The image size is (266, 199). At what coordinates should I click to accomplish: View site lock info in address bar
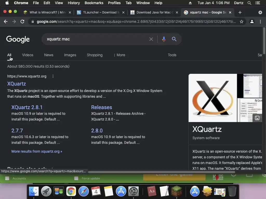(x=33, y=22)
